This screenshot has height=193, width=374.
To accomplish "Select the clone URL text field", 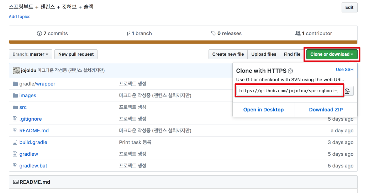I will pyautogui.click(x=289, y=91).
